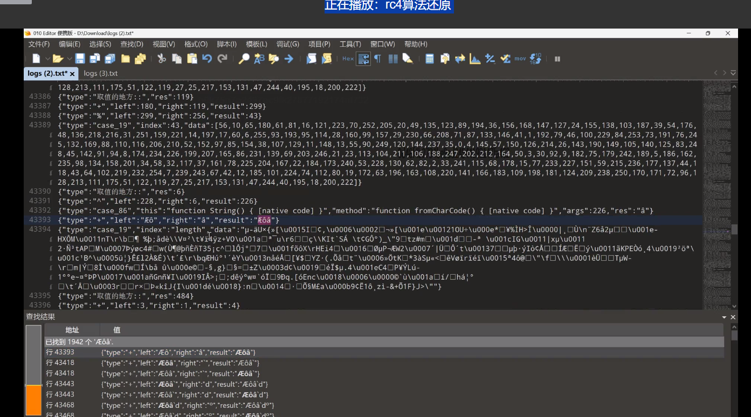This screenshot has height=417, width=751.
Task: Click the run template icon in toolbar
Action: pyautogui.click(x=326, y=59)
